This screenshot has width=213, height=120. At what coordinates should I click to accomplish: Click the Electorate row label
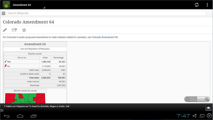coord(34,85)
